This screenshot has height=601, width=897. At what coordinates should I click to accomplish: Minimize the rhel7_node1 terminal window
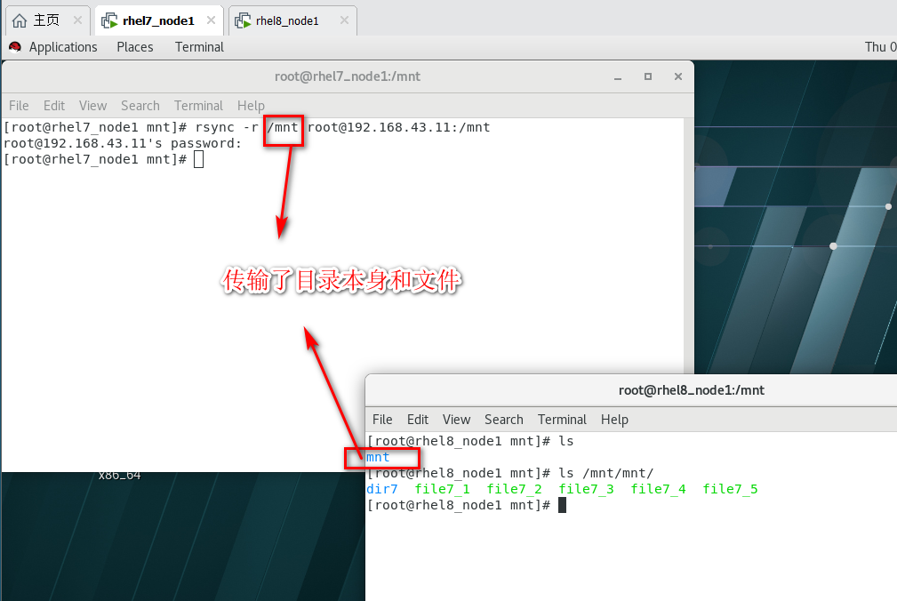(618, 76)
